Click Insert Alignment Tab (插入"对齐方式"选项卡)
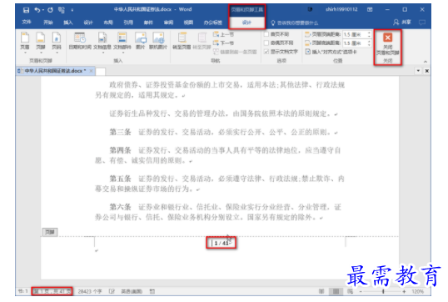Viewport: 448px width, 302px height. pos(331,52)
